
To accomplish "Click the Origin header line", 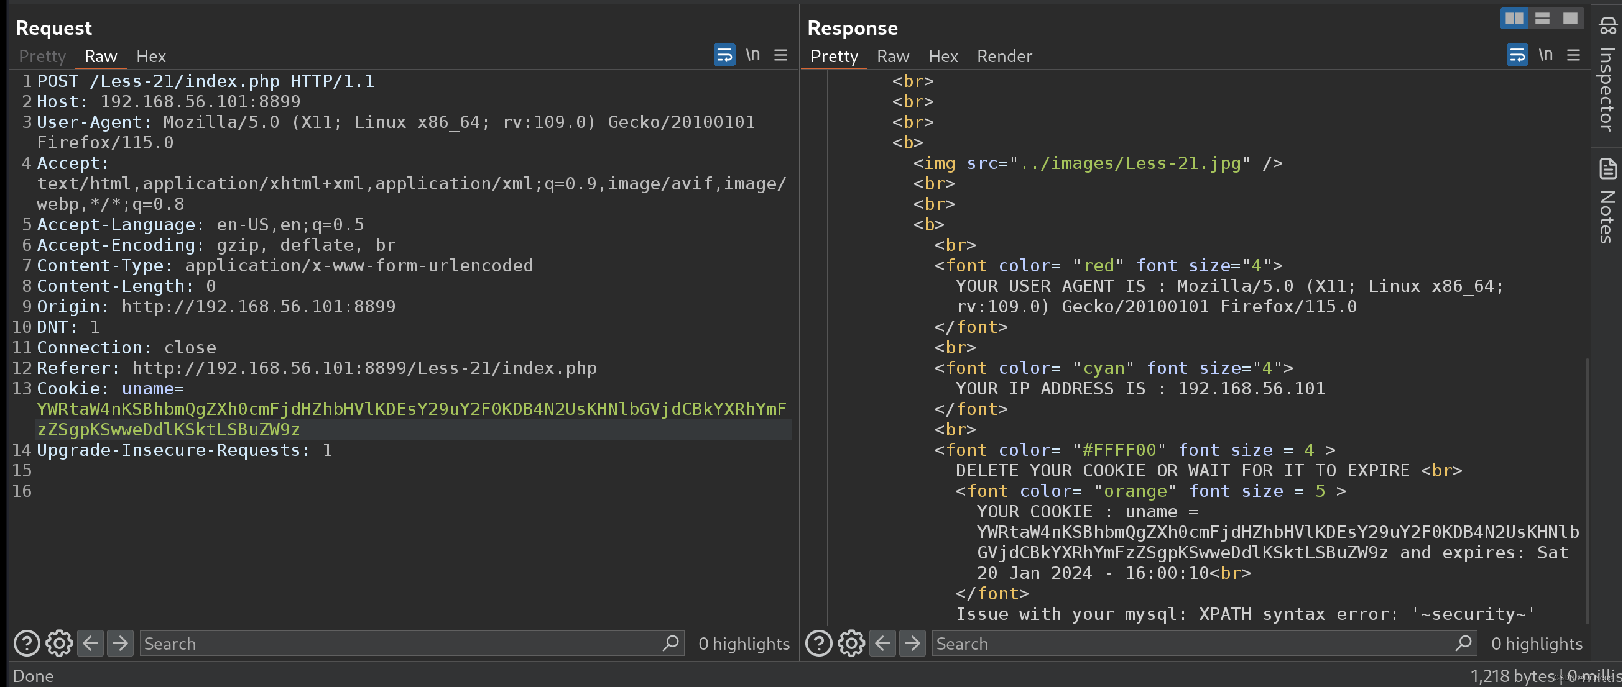I will click(216, 306).
